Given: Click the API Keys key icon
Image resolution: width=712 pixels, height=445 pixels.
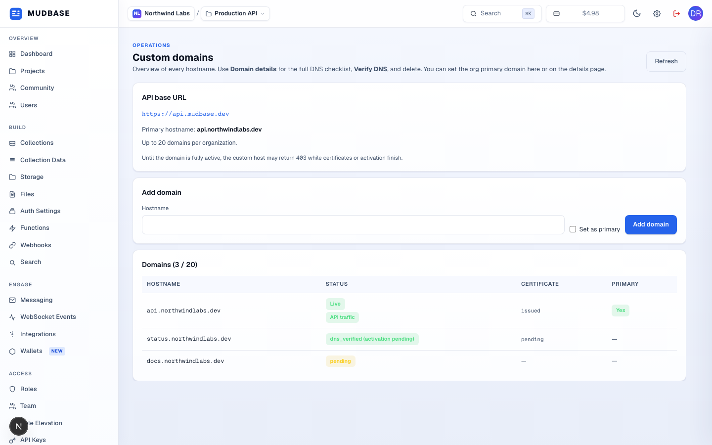Looking at the screenshot, I should pos(12,440).
